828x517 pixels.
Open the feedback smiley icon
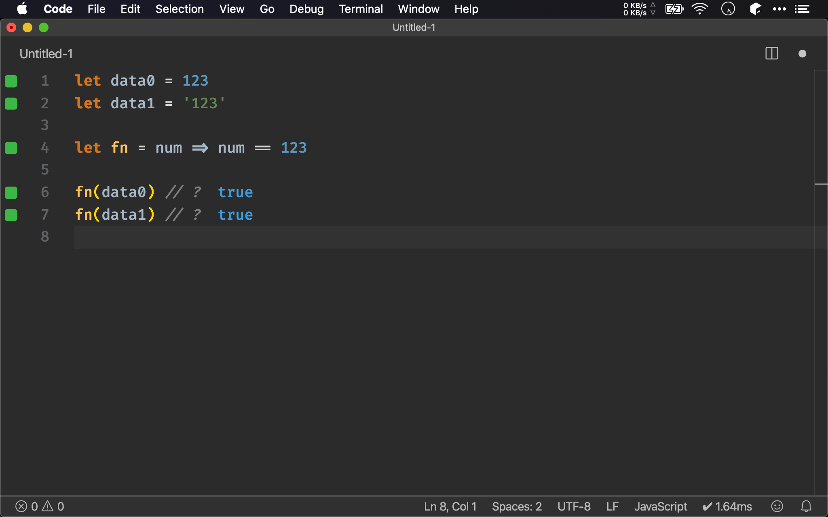[777, 506]
